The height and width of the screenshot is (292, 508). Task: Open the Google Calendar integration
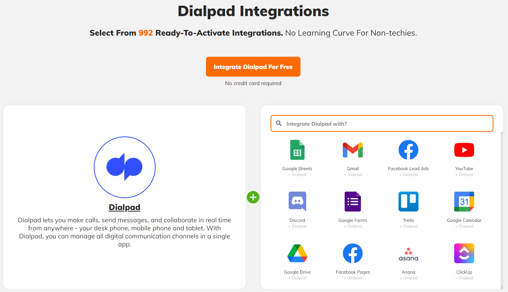click(x=464, y=201)
